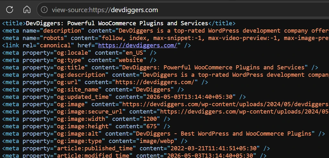Click the article:published_time timestamp value

click(213, 148)
